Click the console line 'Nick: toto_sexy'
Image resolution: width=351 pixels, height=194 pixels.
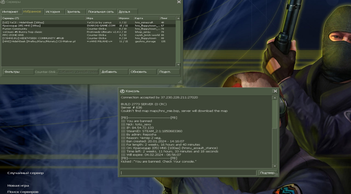point(136,124)
